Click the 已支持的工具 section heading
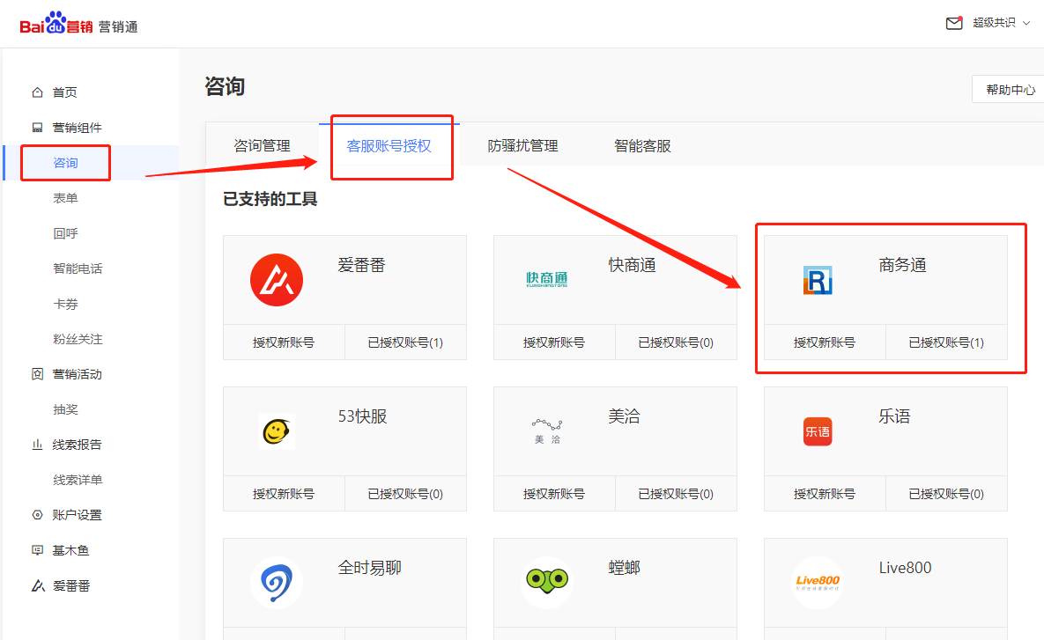1044x640 pixels. 270,199
